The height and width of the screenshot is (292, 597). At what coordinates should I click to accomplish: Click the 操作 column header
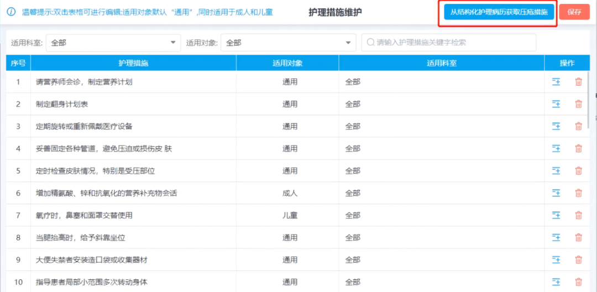tap(567, 63)
